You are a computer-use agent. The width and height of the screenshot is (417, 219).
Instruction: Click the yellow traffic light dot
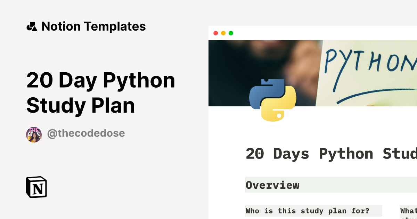tap(223, 33)
